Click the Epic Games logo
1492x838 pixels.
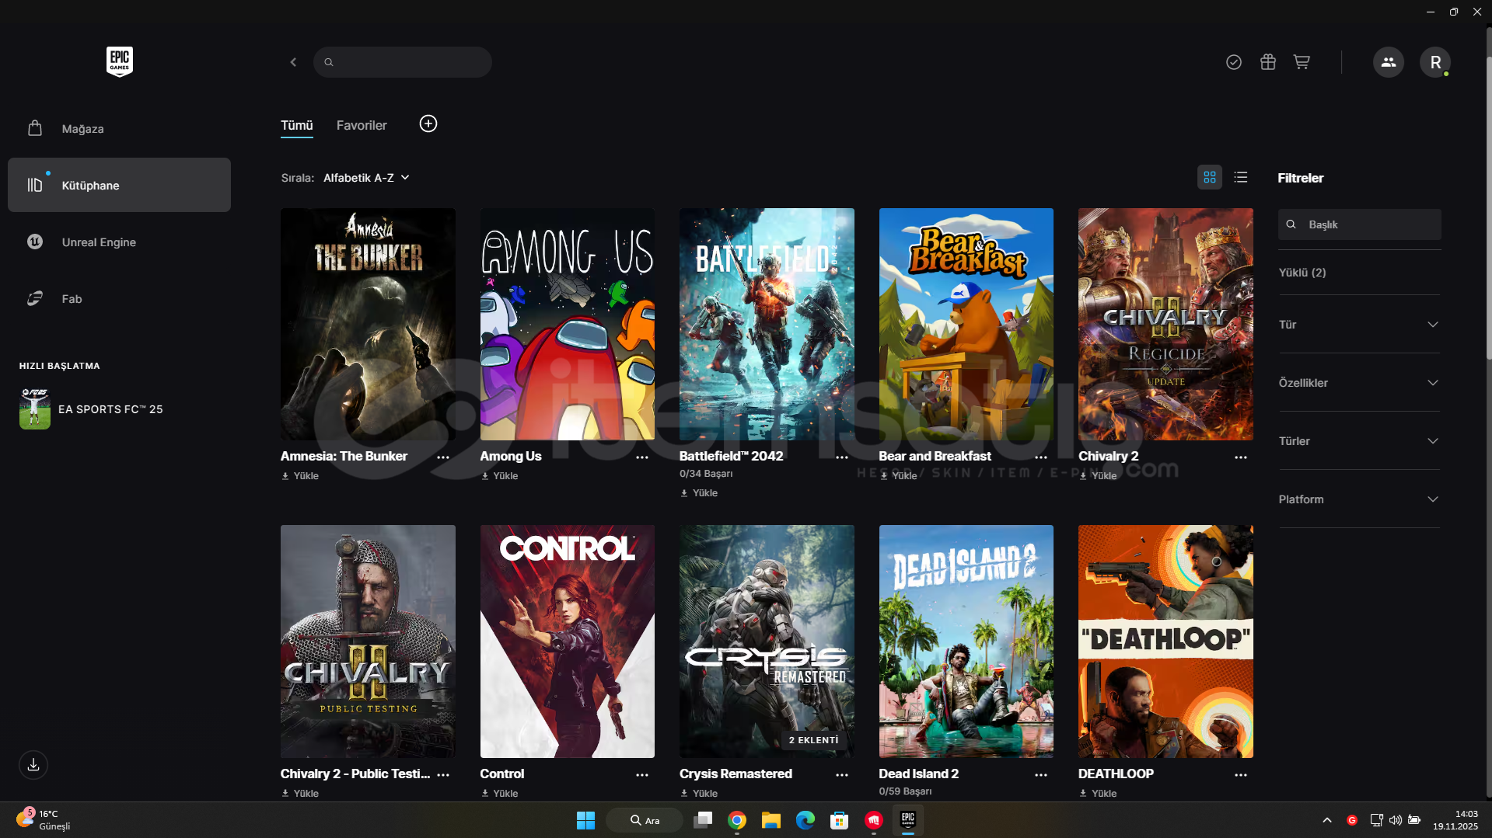tap(120, 61)
